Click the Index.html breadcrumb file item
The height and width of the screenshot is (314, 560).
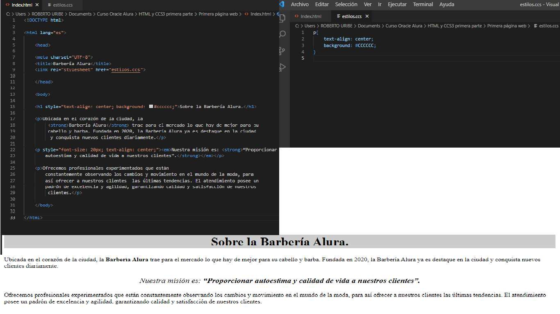click(x=257, y=14)
